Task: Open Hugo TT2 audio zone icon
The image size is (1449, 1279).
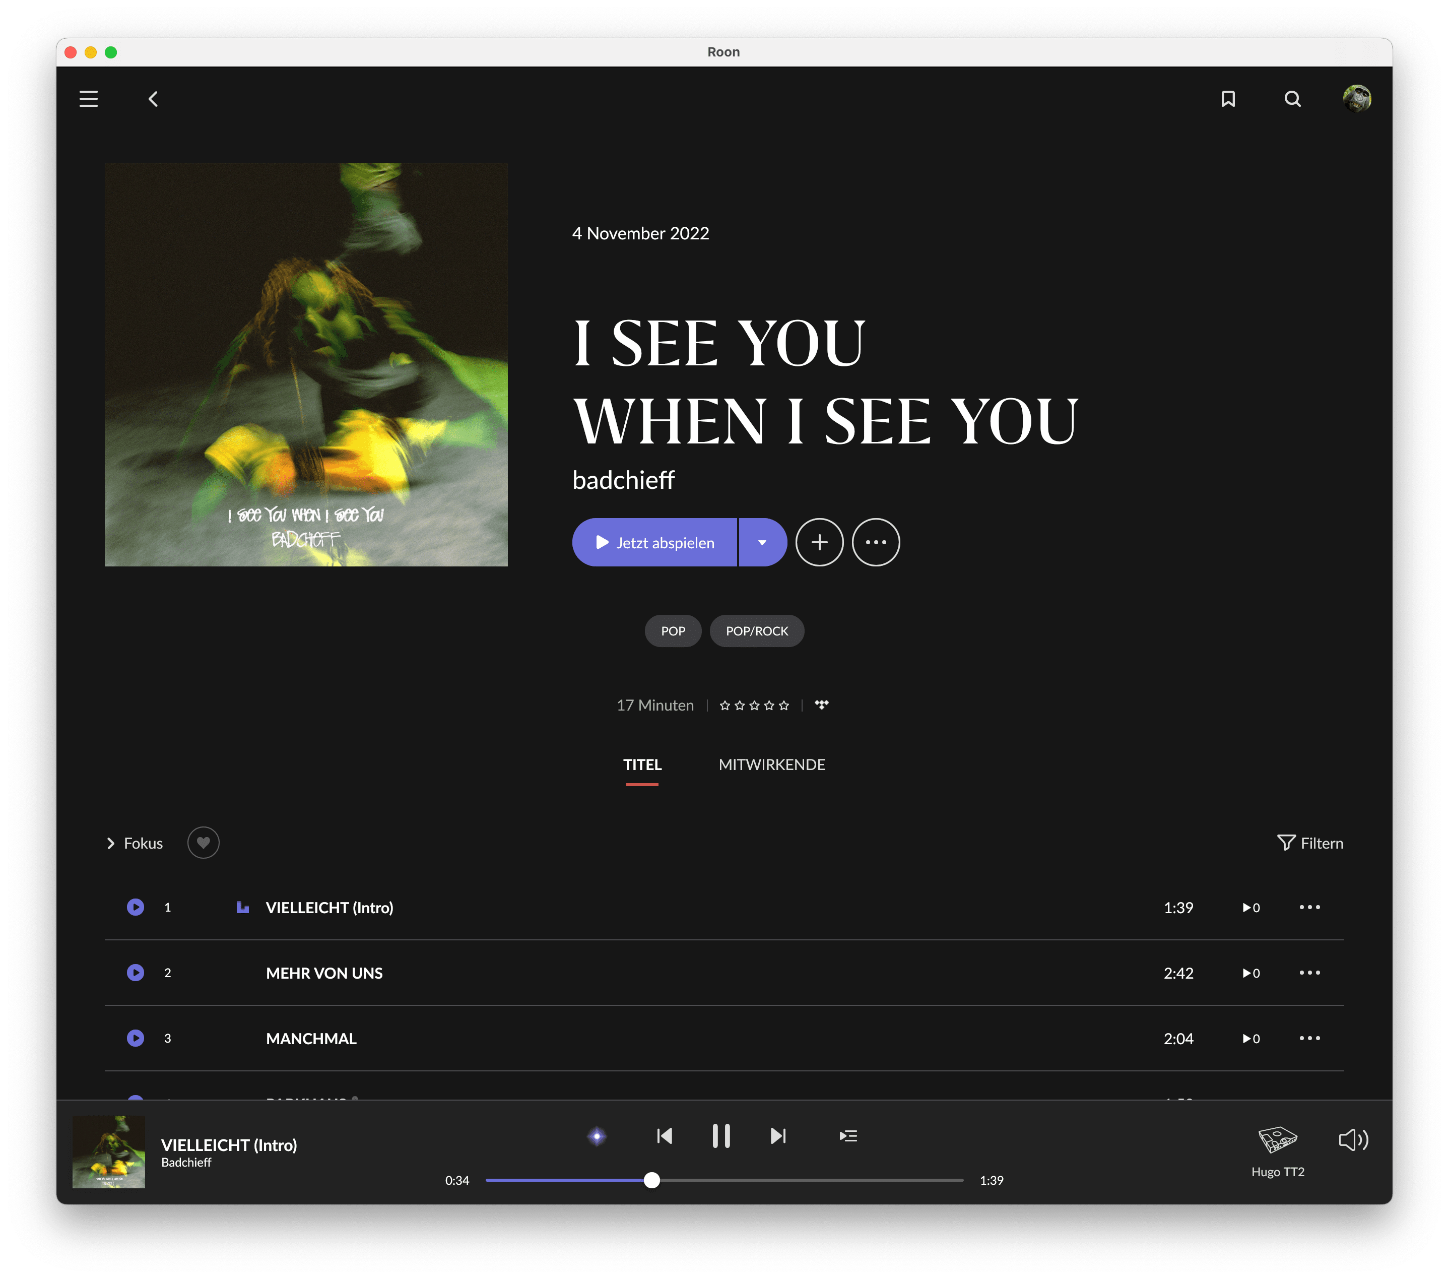Action: tap(1277, 1140)
